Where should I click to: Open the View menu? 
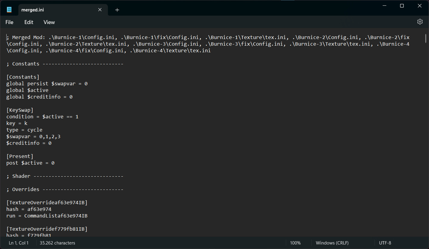(x=49, y=22)
